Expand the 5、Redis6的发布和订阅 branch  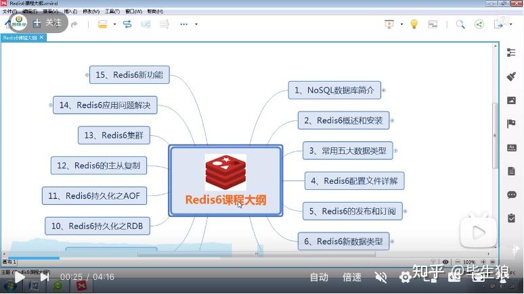click(x=406, y=212)
